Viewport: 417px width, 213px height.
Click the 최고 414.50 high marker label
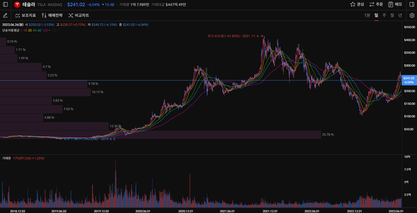235,36
